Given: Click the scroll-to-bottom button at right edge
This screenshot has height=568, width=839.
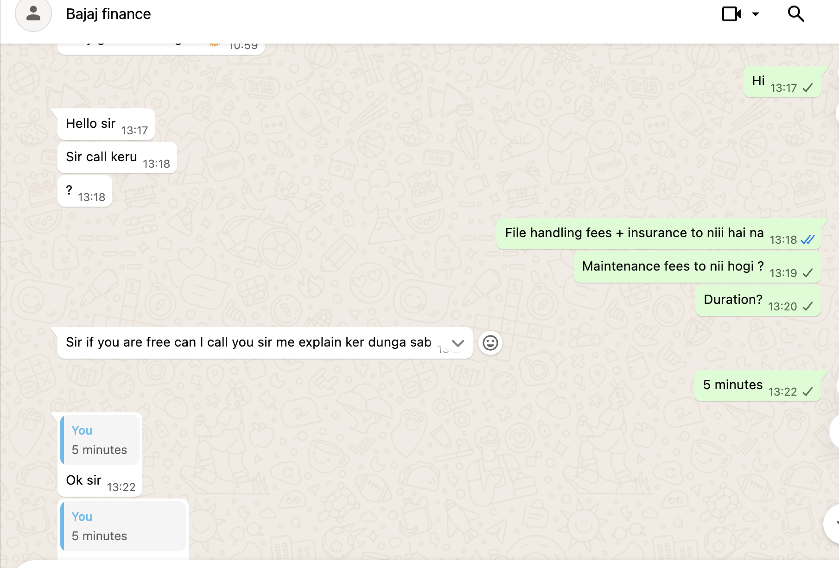Looking at the screenshot, I should tap(833, 524).
